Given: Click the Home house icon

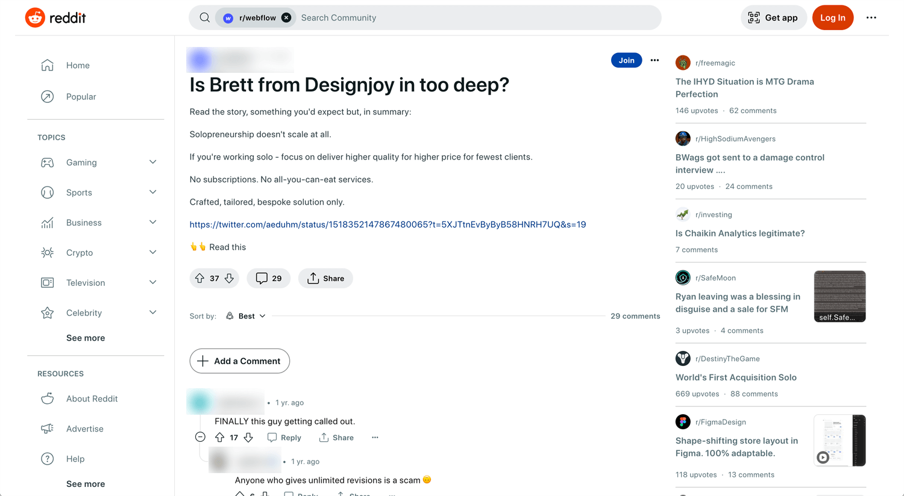Looking at the screenshot, I should [47, 65].
